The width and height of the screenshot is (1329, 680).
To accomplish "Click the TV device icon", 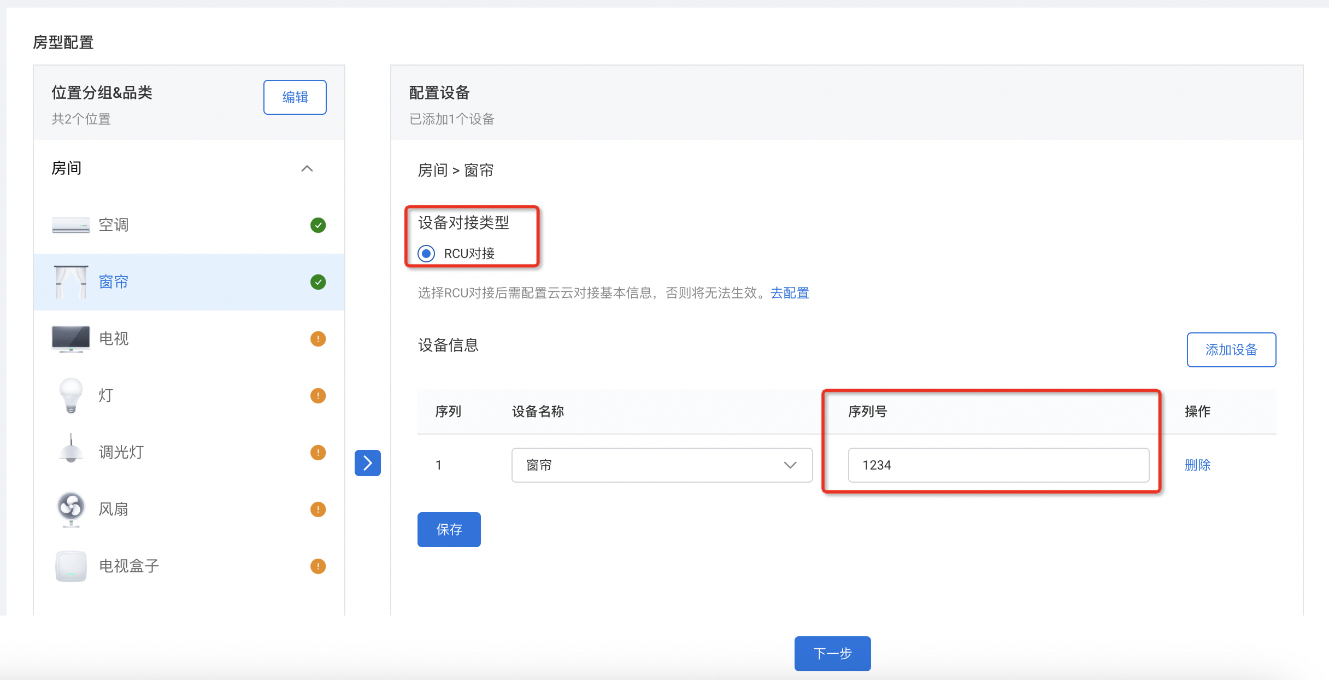I will pyautogui.click(x=70, y=339).
